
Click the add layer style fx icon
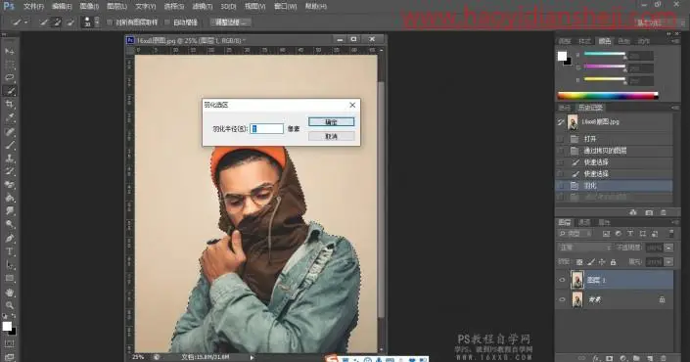click(596, 358)
